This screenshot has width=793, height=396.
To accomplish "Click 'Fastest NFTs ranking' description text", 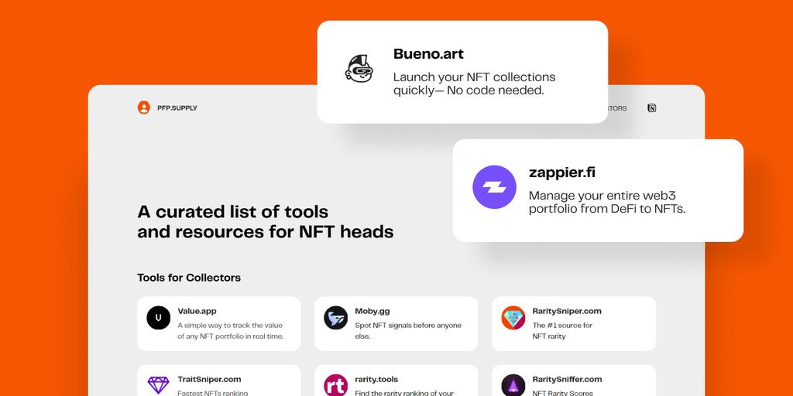I will [212, 393].
